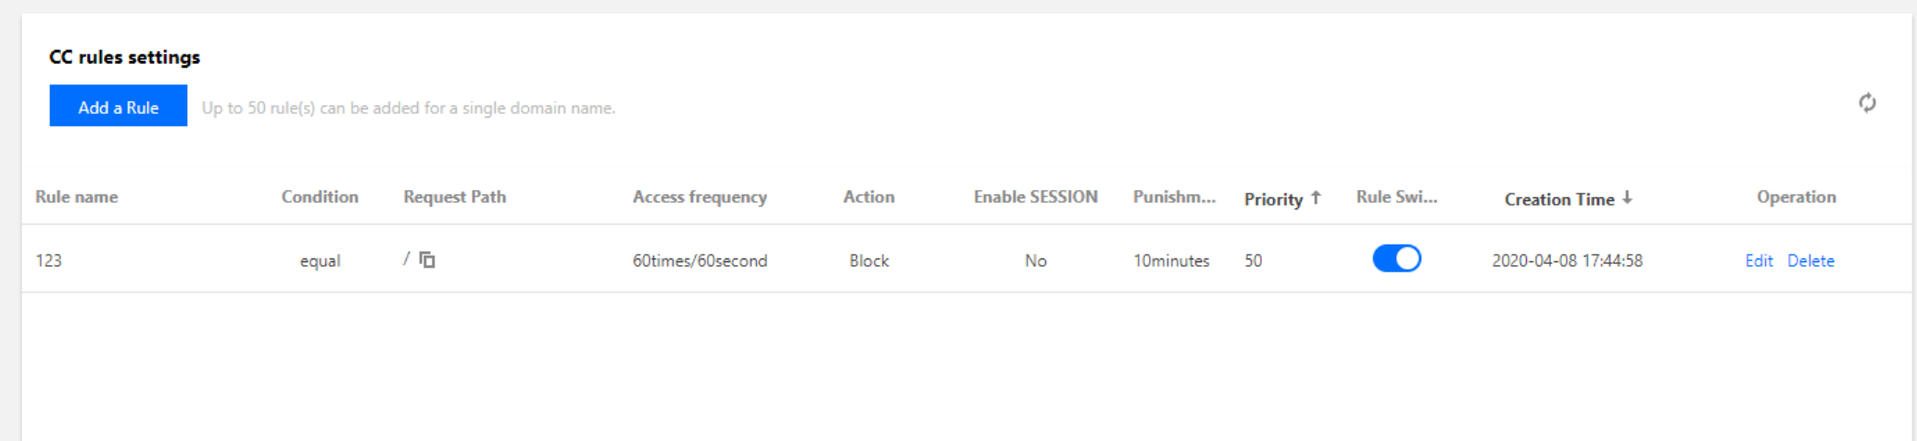Viewport: 1917px width, 441px height.
Task: Click the Add a Rule button
Action: tap(119, 107)
